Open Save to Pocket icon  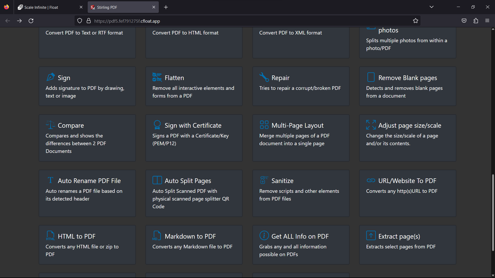(x=464, y=21)
